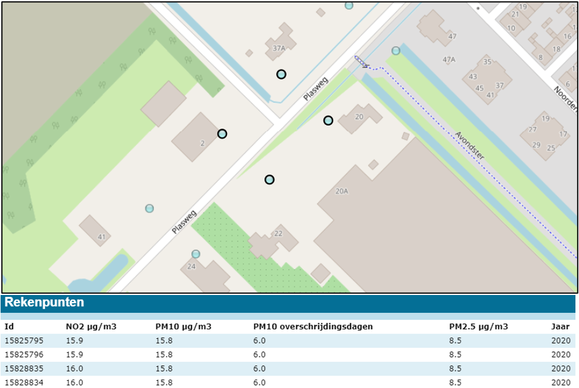This screenshot has width=579, height=388.
Task: Select the outlined point marker beside building 37A
Action: [281, 75]
